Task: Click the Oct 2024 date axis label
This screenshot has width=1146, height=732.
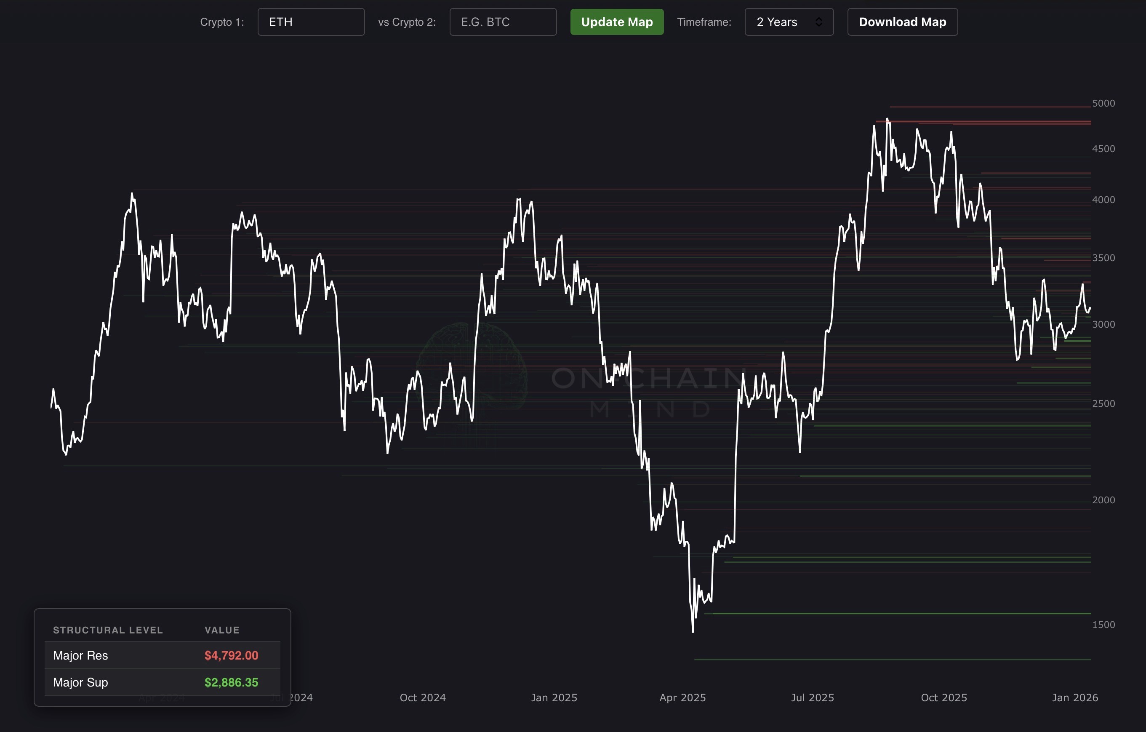Action: pyautogui.click(x=423, y=697)
